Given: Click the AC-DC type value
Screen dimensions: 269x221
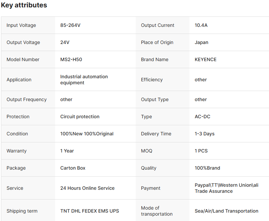Looking at the screenshot, I should 203,117.
